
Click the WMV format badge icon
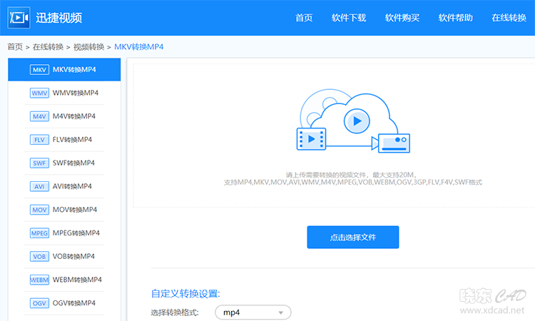[39, 93]
